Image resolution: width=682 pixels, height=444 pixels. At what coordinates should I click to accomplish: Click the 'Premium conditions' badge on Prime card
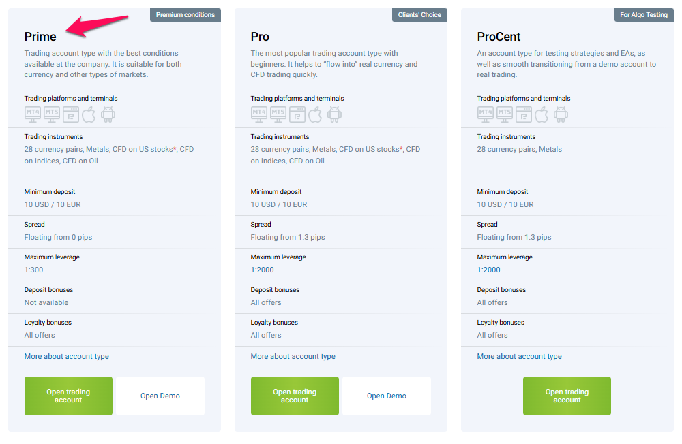[185, 15]
